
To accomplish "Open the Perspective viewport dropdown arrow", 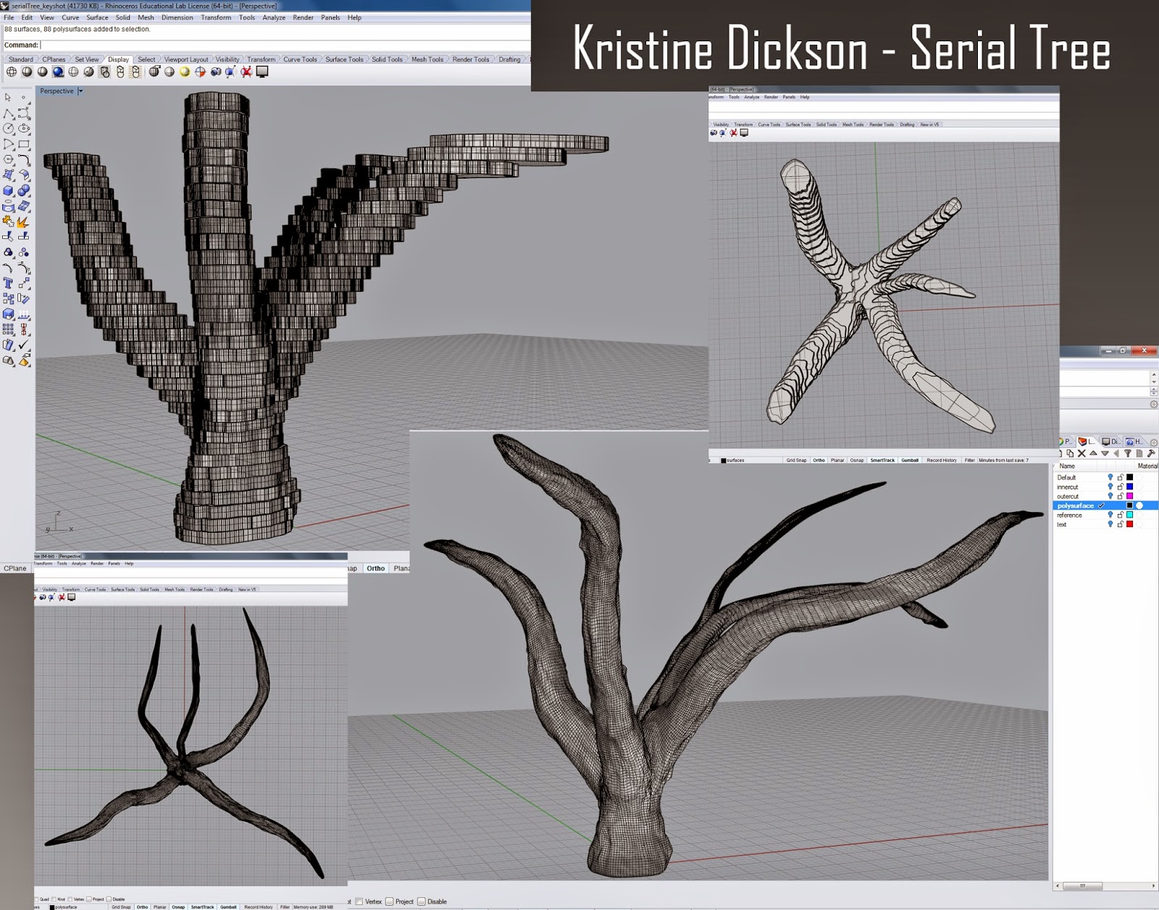I will tap(80, 90).
